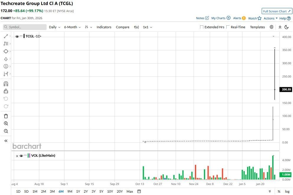Image resolution: width=293 pixels, height=195 pixels.
Task: Zoom in on the chart
Action: (x=6, y=123)
